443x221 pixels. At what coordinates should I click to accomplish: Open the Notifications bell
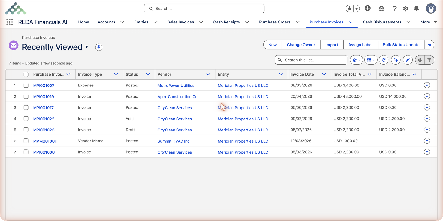point(416,9)
